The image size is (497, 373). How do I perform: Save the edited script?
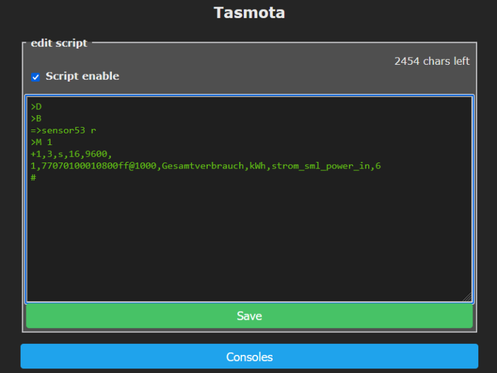(x=249, y=316)
